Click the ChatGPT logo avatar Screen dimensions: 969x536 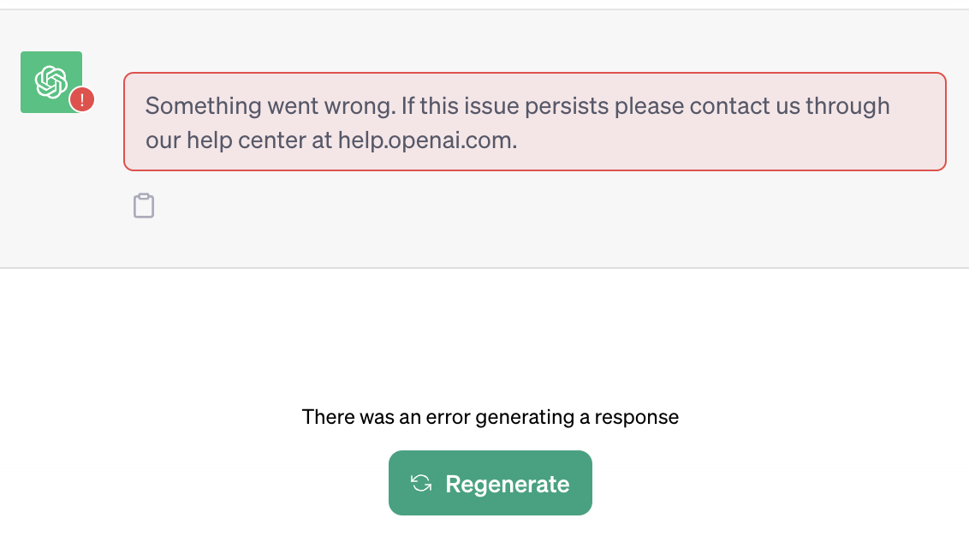(51, 81)
